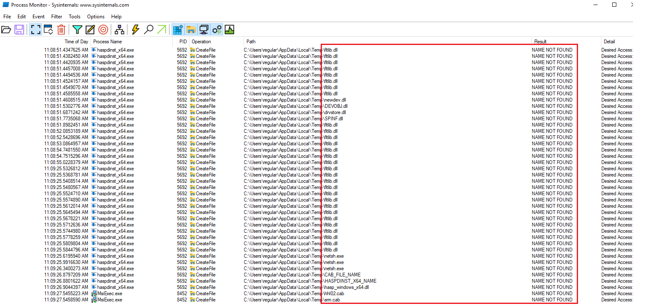The height and width of the screenshot is (306, 648).
Task: Show the Process Tree icon
Action: click(120, 30)
